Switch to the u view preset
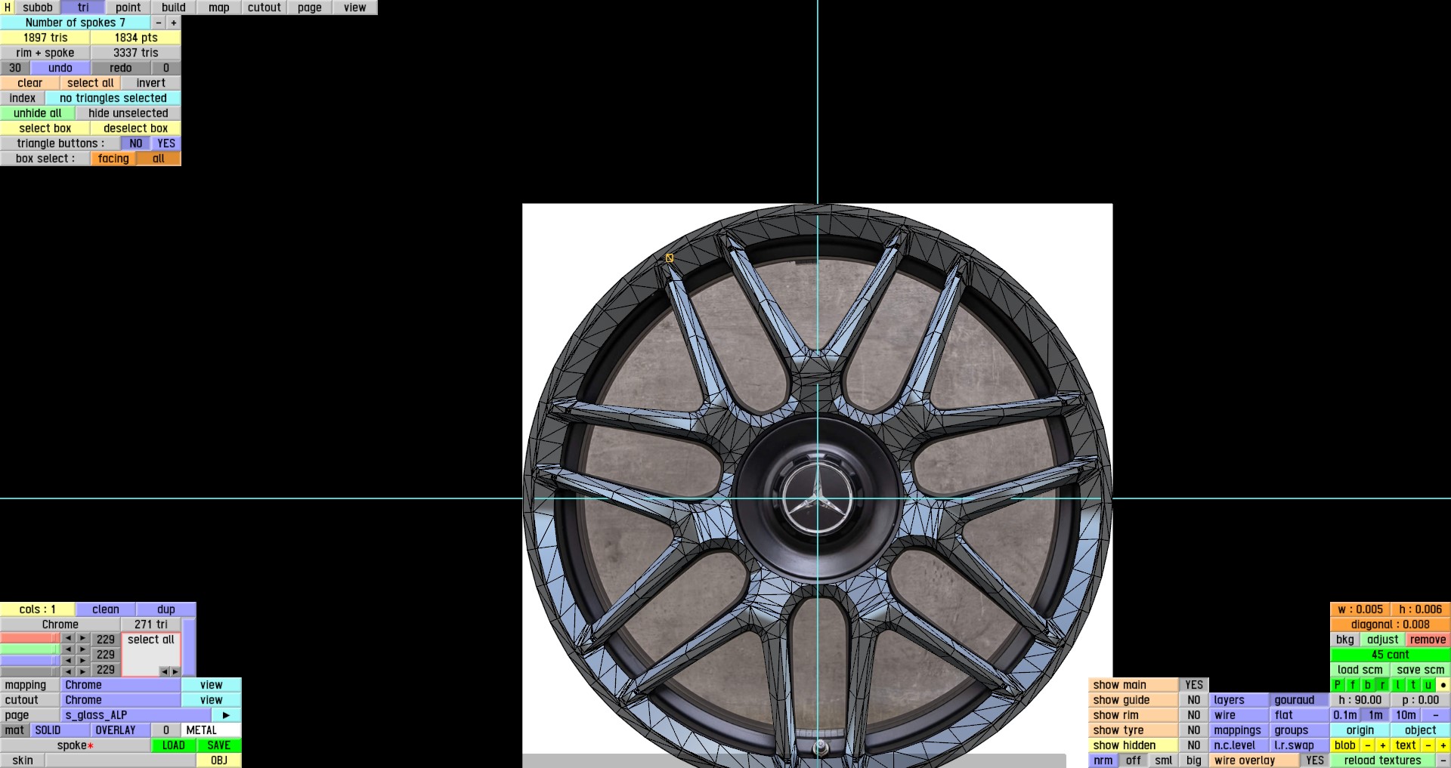 click(1428, 685)
